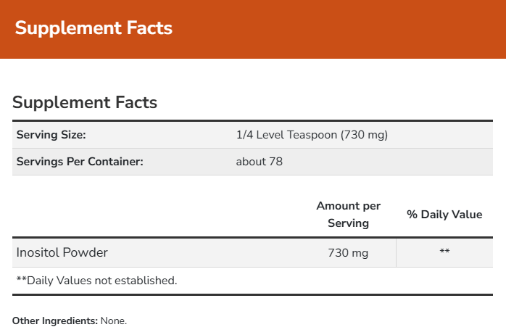Click the word "Facts" in the orange banner

tap(147, 28)
